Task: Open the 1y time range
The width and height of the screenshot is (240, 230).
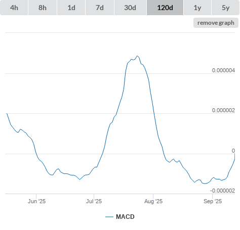Action: pos(197,8)
